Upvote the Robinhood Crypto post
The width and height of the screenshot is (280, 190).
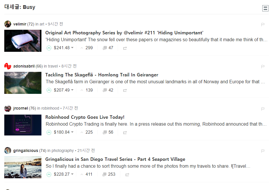[49, 132]
